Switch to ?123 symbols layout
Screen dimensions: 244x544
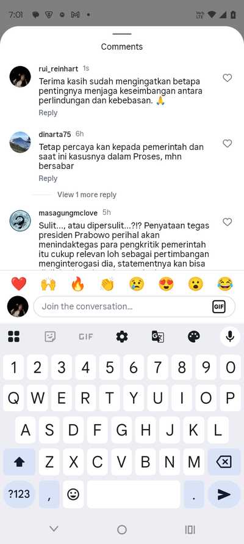[19, 494]
